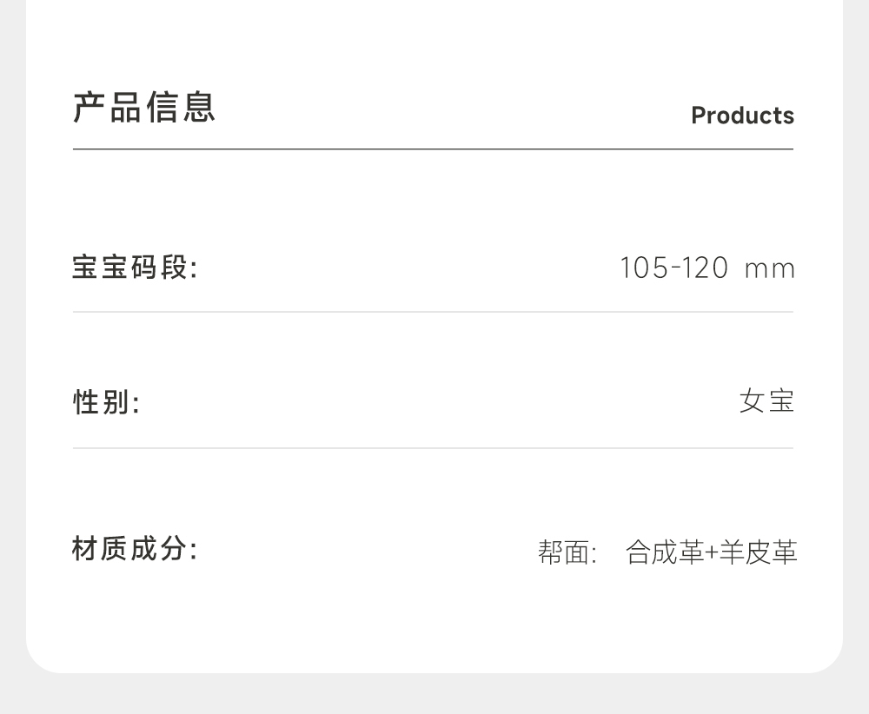The height and width of the screenshot is (714, 869).
Task: Click the plus sign between materials
Action: [712, 552]
